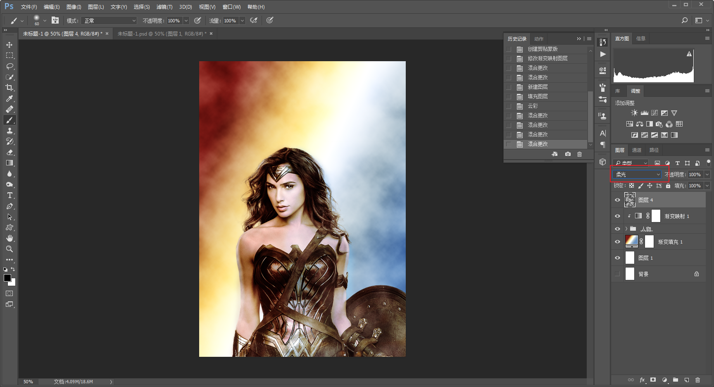Click 图层 4 layer thumbnail
Viewport: 714px width, 387px height.
[x=630, y=200]
